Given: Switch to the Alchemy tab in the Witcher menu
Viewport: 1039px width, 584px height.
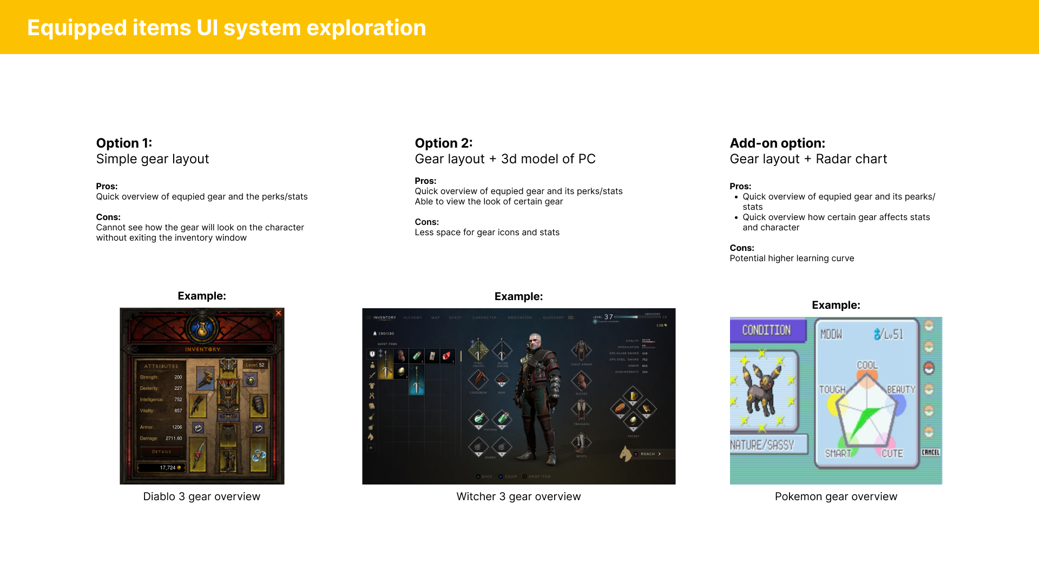Looking at the screenshot, I should pos(412,318).
